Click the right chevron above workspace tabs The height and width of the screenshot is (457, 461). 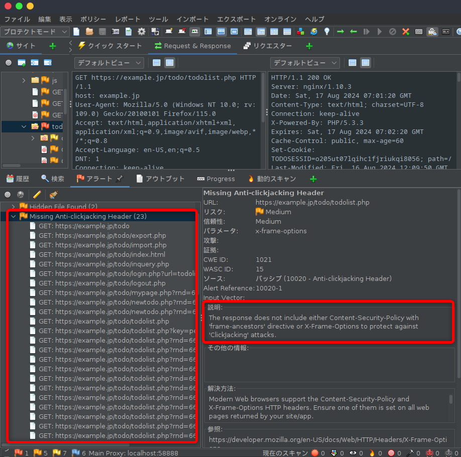coord(70,50)
